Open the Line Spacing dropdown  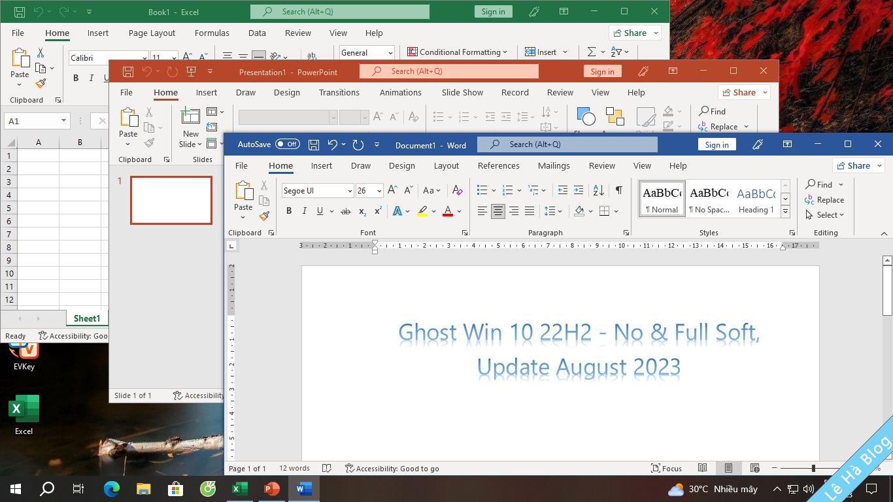(551, 210)
